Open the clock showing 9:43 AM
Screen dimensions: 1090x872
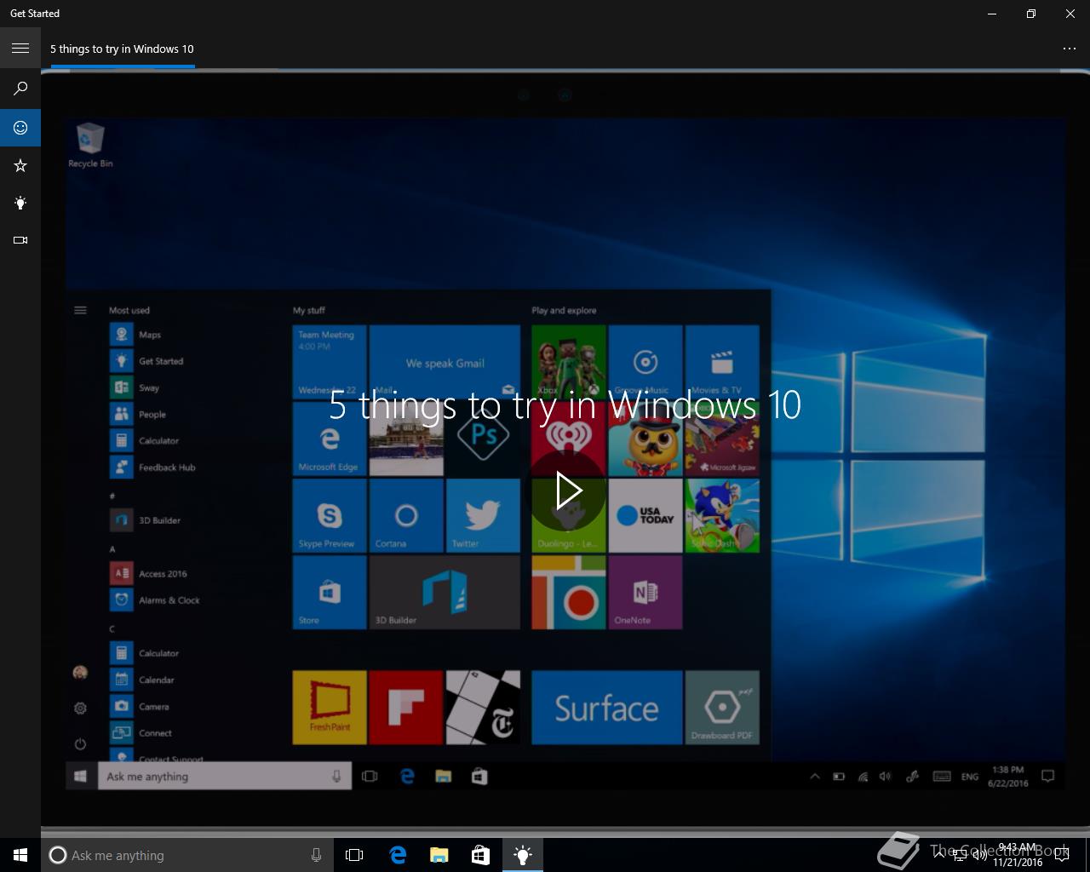click(x=1018, y=855)
